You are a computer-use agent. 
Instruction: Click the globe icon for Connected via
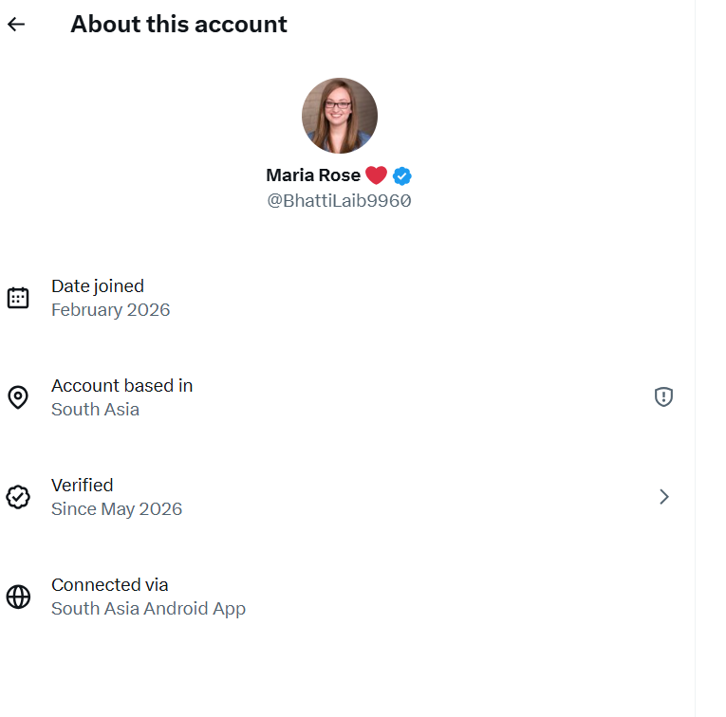pos(18,597)
